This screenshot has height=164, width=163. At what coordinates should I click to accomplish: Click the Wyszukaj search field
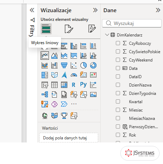[132, 23]
